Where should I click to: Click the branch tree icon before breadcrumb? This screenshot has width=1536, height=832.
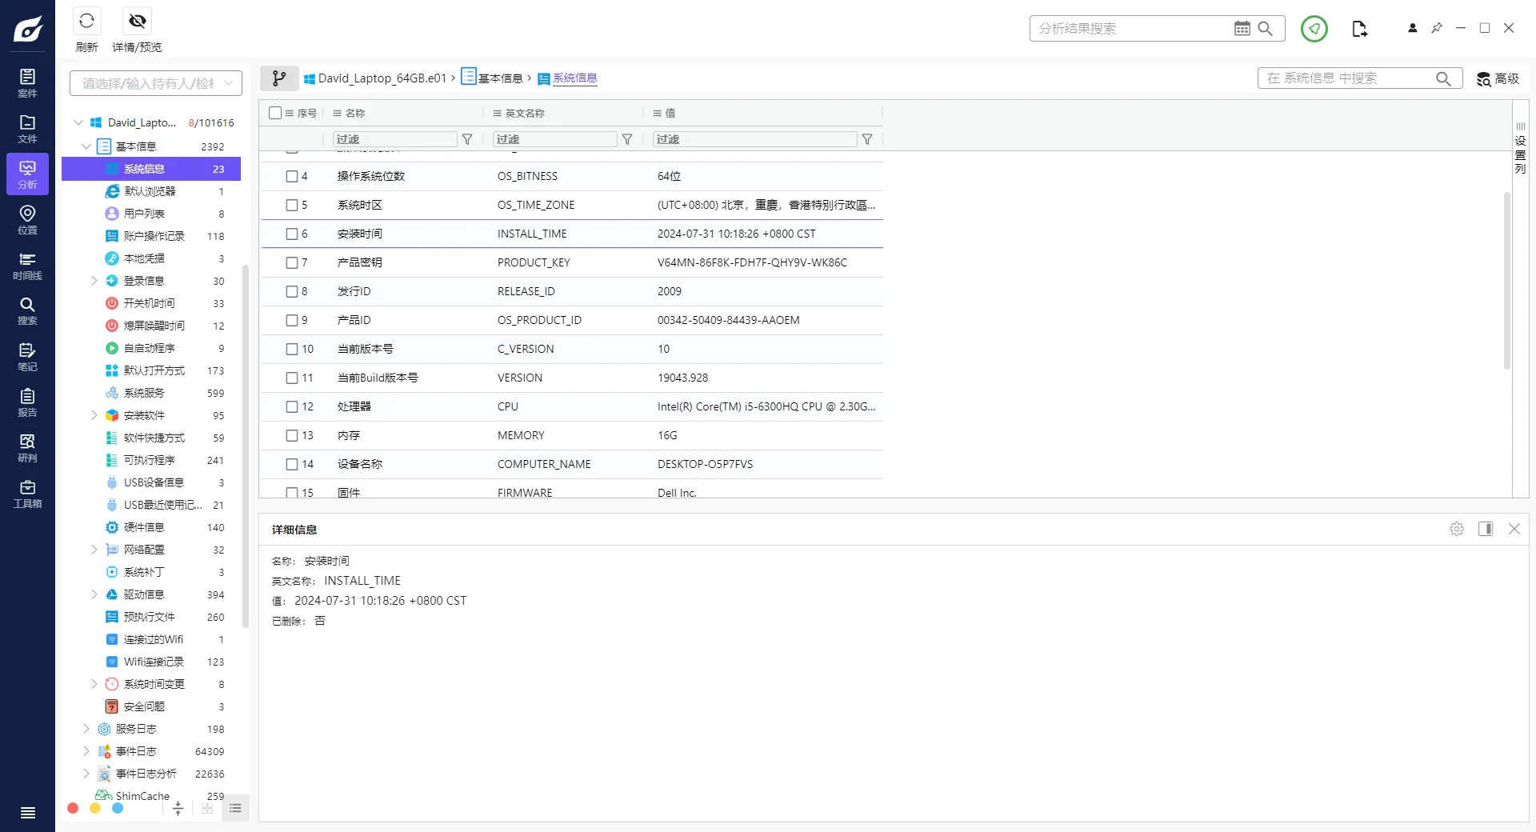point(279,78)
